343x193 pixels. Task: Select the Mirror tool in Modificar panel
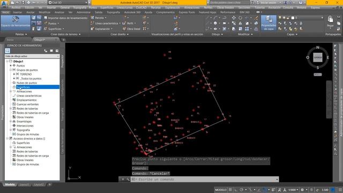tap(240, 23)
